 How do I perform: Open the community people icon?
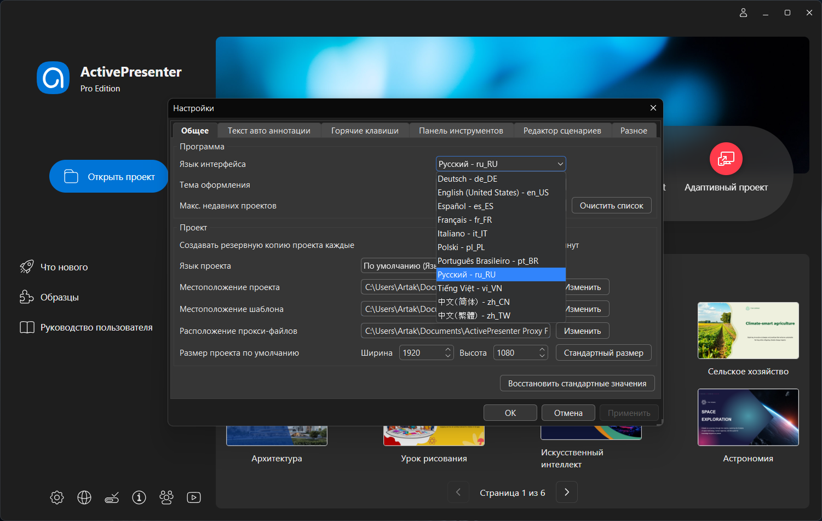(166, 497)
